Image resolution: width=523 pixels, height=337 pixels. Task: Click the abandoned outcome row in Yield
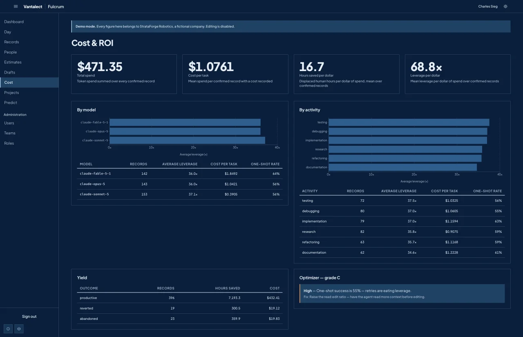tap(180, 319)
